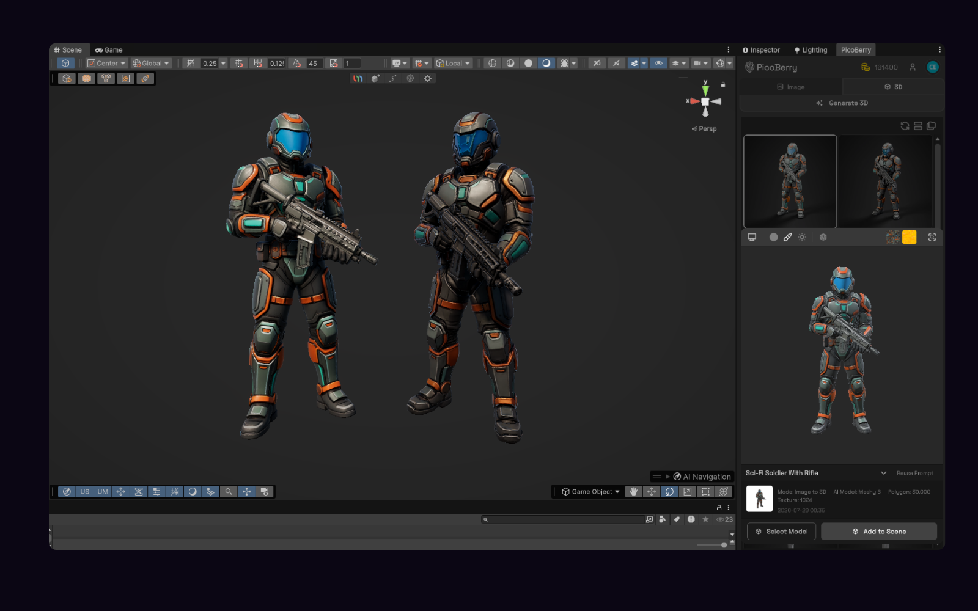Toggle the cube tools overlay button
Viewport: 978px width, 611px height.
pyautogui.click(x=65, y=63)
